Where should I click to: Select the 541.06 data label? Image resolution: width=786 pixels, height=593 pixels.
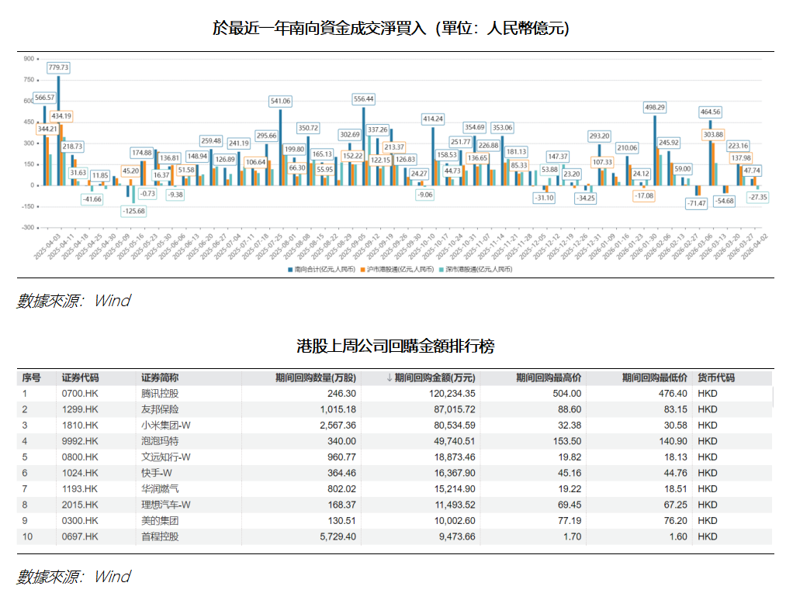click(280, 102)
